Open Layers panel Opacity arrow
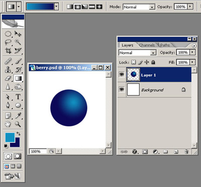 [192, 52]
